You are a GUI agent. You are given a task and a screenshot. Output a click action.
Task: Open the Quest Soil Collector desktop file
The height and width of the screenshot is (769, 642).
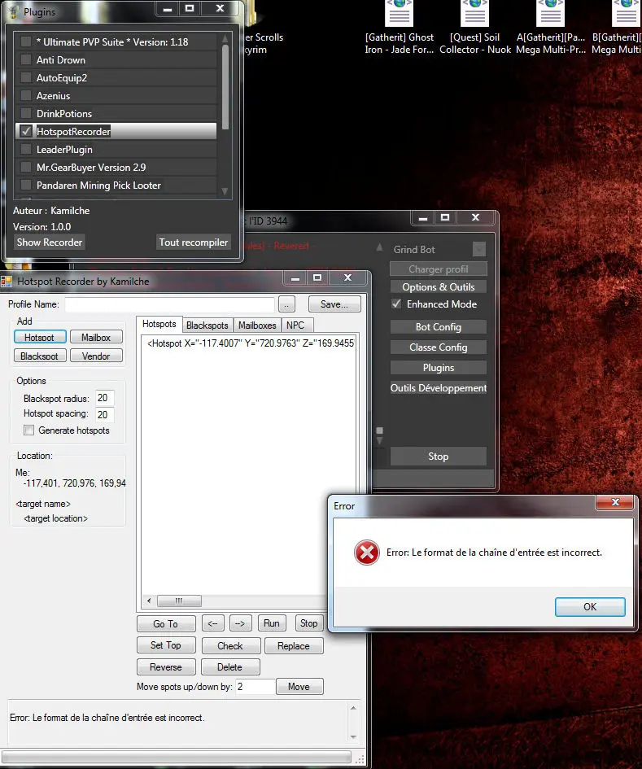coord(475,16)
